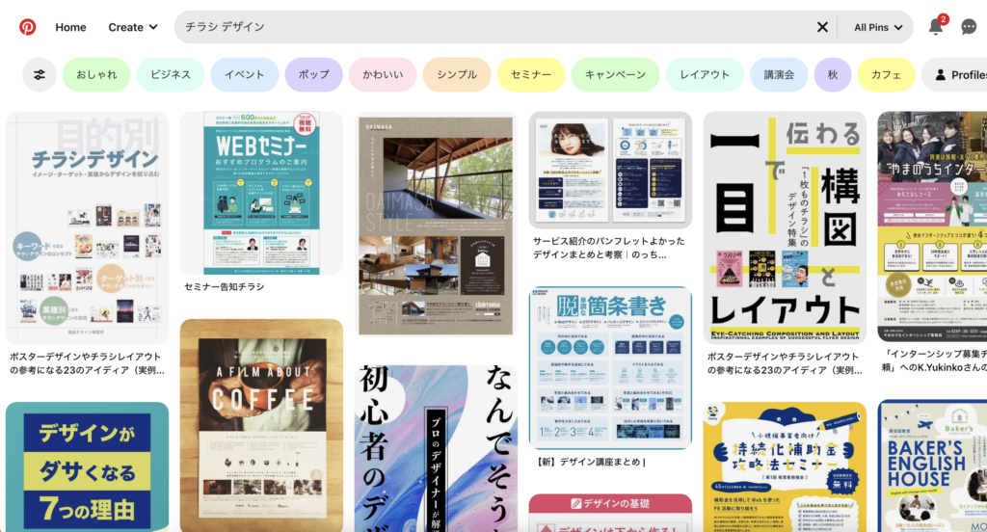Select the セミナー filter chip

(531, 74)
